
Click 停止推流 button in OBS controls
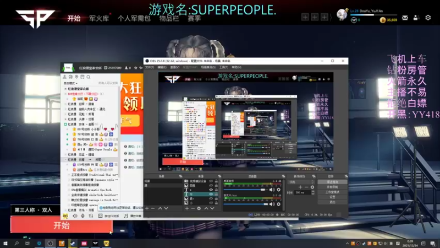click(332, 182)
